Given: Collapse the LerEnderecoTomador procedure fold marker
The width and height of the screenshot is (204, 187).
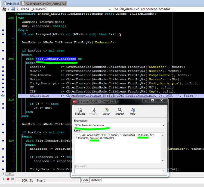Looking at the screenshot, I should (x=16, y=14).
